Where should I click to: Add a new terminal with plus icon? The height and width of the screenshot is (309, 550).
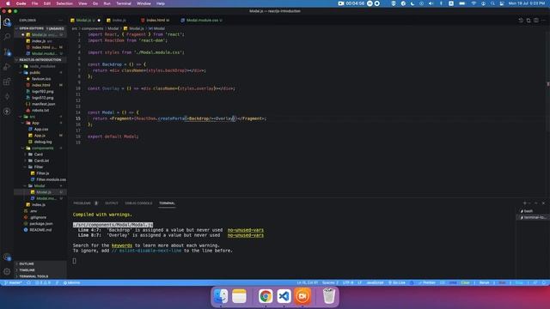click(x=525, y=203)
